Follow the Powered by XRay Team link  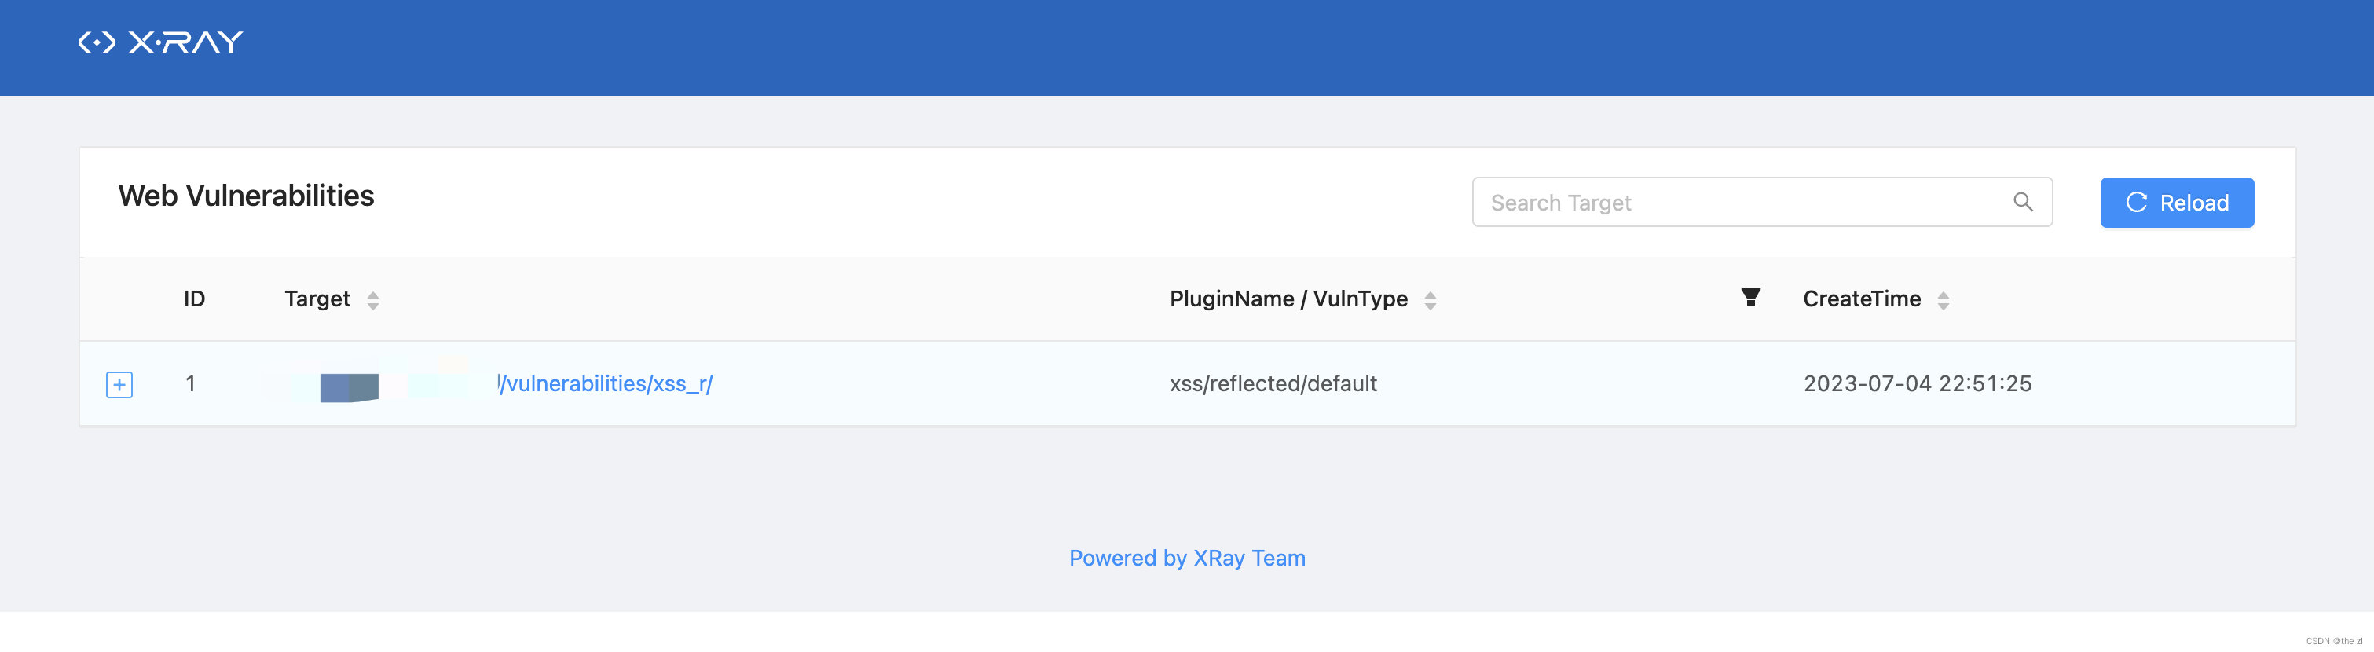coord(1187,557)
